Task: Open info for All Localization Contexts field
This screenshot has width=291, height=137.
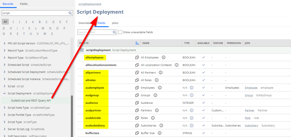Action: [177, 65]
